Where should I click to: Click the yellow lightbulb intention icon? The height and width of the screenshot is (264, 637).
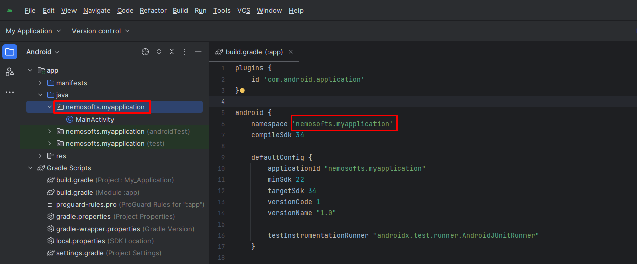click(x=242, y=91)
